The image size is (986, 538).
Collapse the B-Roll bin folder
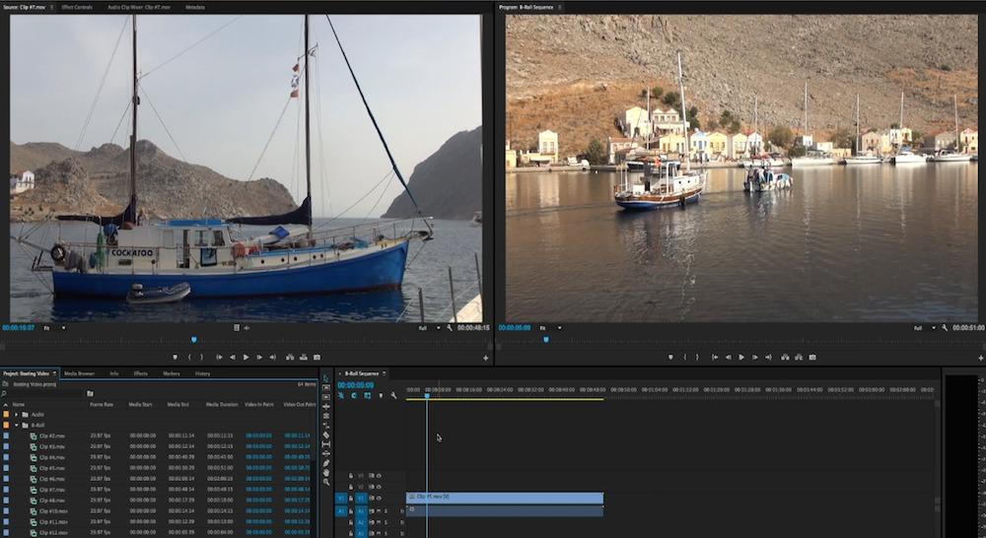(x=16, y=425)
